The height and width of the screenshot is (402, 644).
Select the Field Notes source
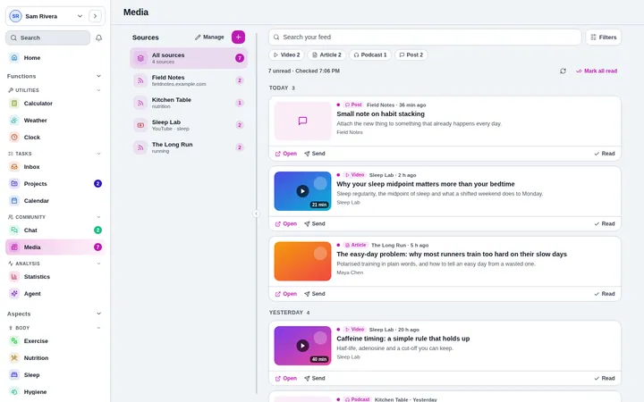tap(189, 80)
